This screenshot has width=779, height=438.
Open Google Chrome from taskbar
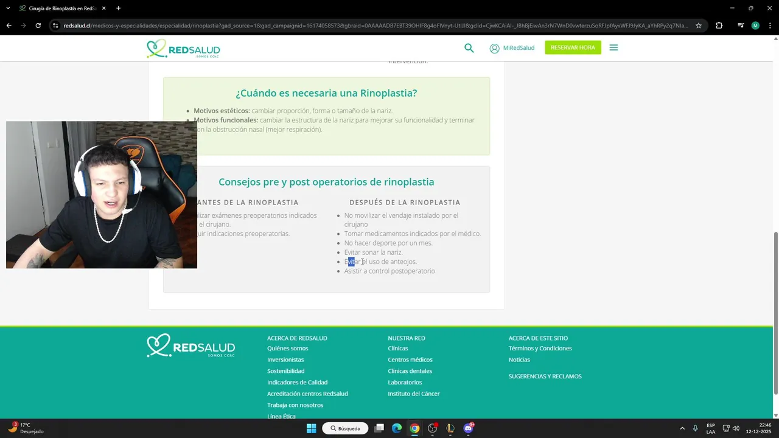pos(414,428)
